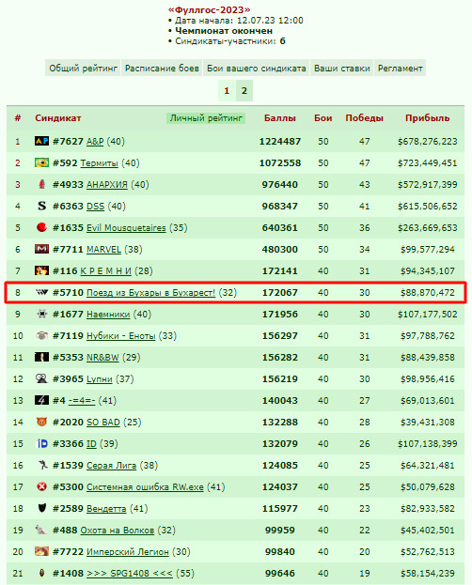Image resolution: width=472 pixels, height=585 pixels.
Task: Open the Имперский Легион link
Action: (128, 552)
